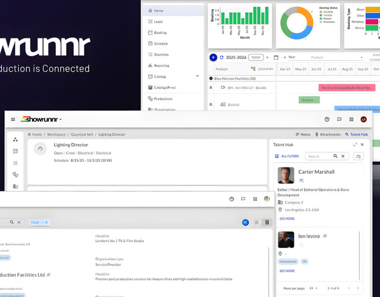Click the Quantum Veil breadcrumb link
The image size is (380, 297).
tap(82, 134)
